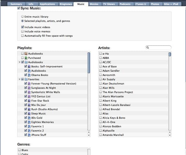Check the Blues genre checkbox
The width and height of the screenshot is (186, 155).
click(20, 150)
